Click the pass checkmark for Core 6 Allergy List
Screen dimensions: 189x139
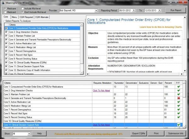(179, 106)
